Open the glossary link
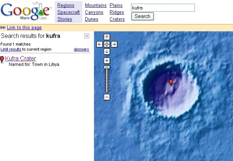The height and width of the screenshot is (161, 233). click(x=82, y=49)
